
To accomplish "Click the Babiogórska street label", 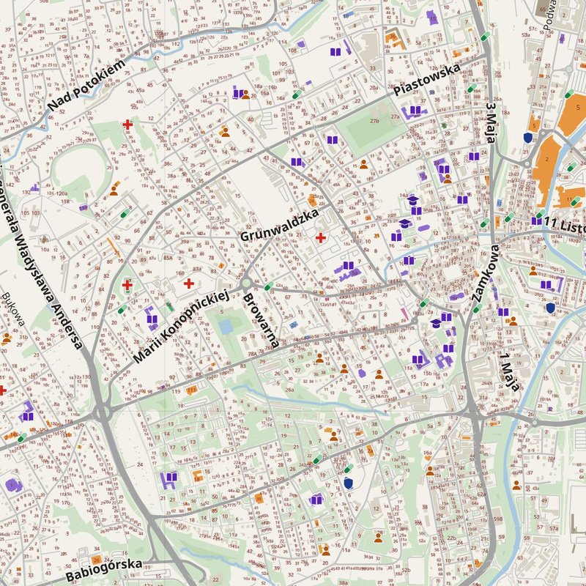I will pyautogui.click(x=104, y=570).
